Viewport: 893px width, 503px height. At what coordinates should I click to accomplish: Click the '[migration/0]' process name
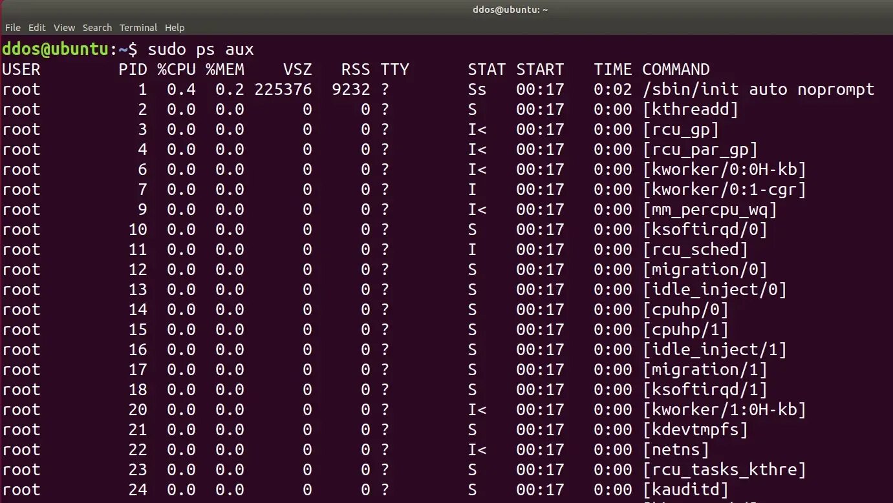coord(705,269)
